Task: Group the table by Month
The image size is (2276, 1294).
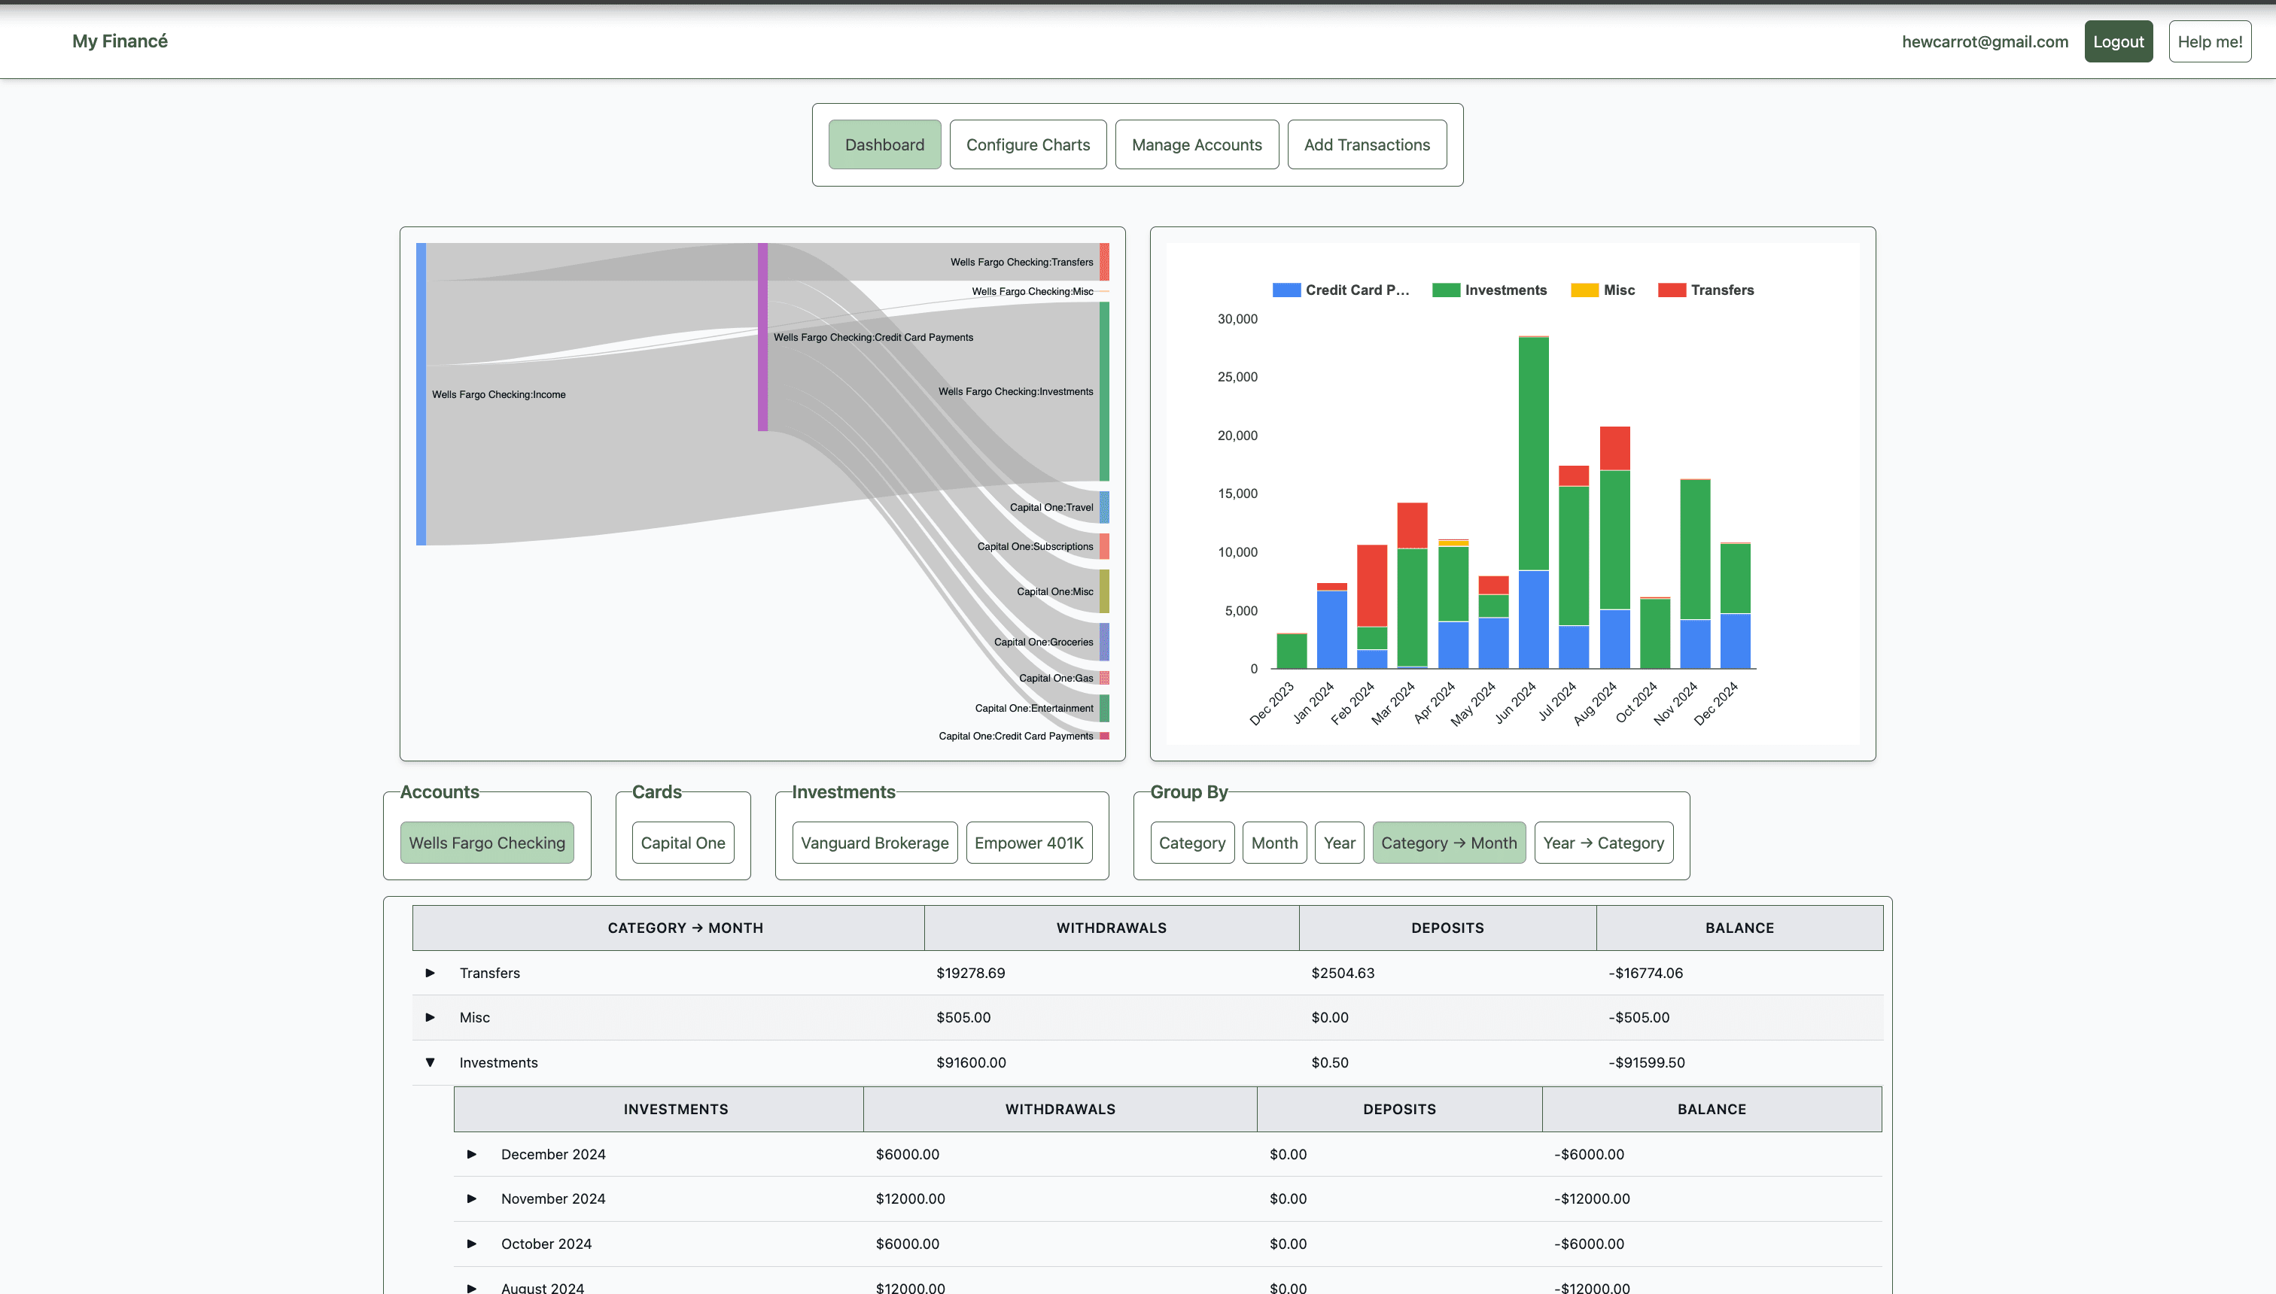Action: [x=1275, y=843]
